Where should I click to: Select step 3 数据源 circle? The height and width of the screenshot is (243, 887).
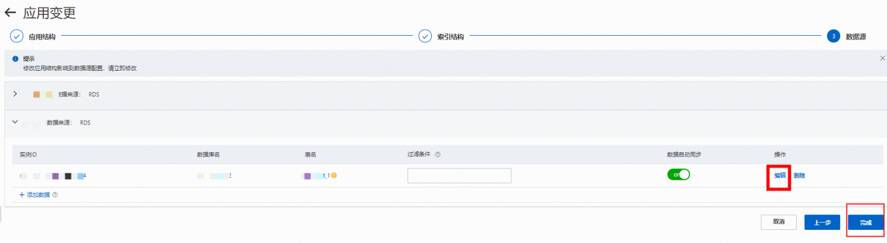pos(833,36)
